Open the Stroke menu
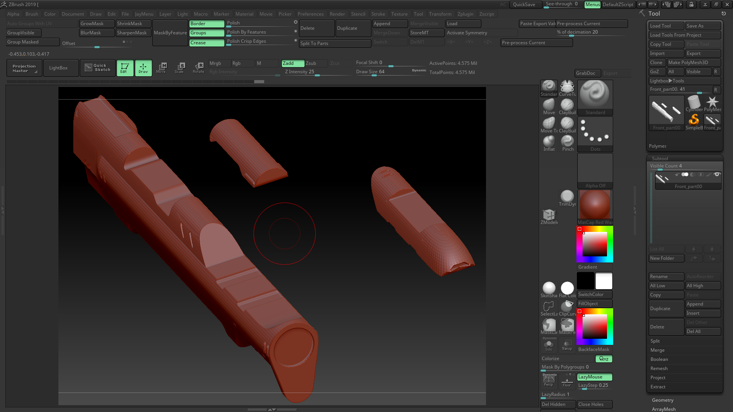Image resolution: width=733 pixels, height=412 pixels. [x=378, y=14]
